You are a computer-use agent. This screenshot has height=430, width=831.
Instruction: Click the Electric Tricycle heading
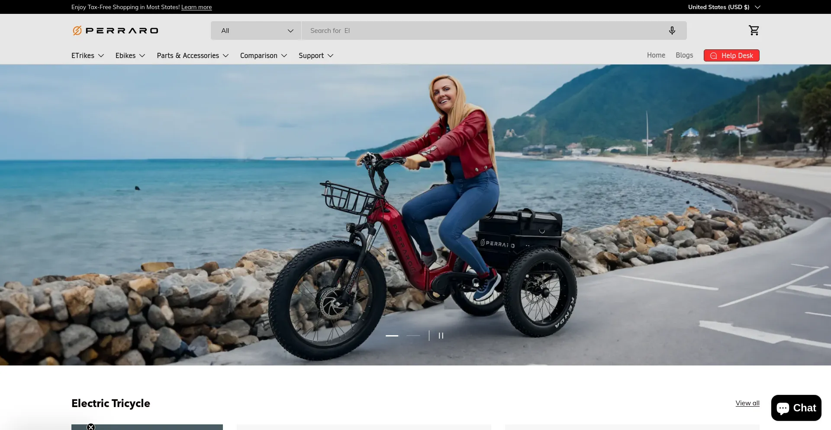(x=111, y=403)
